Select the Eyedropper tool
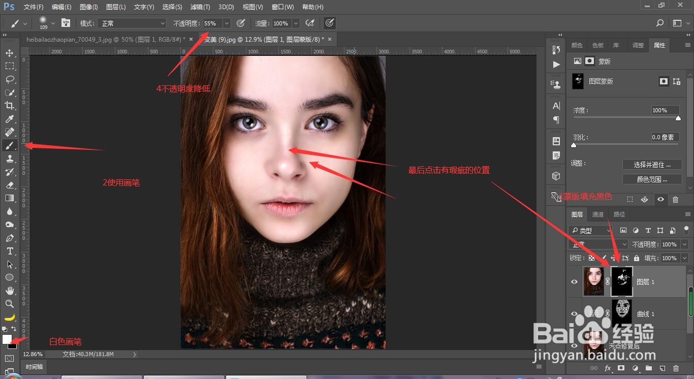The image size is (694, 379). tap(10, 119)
